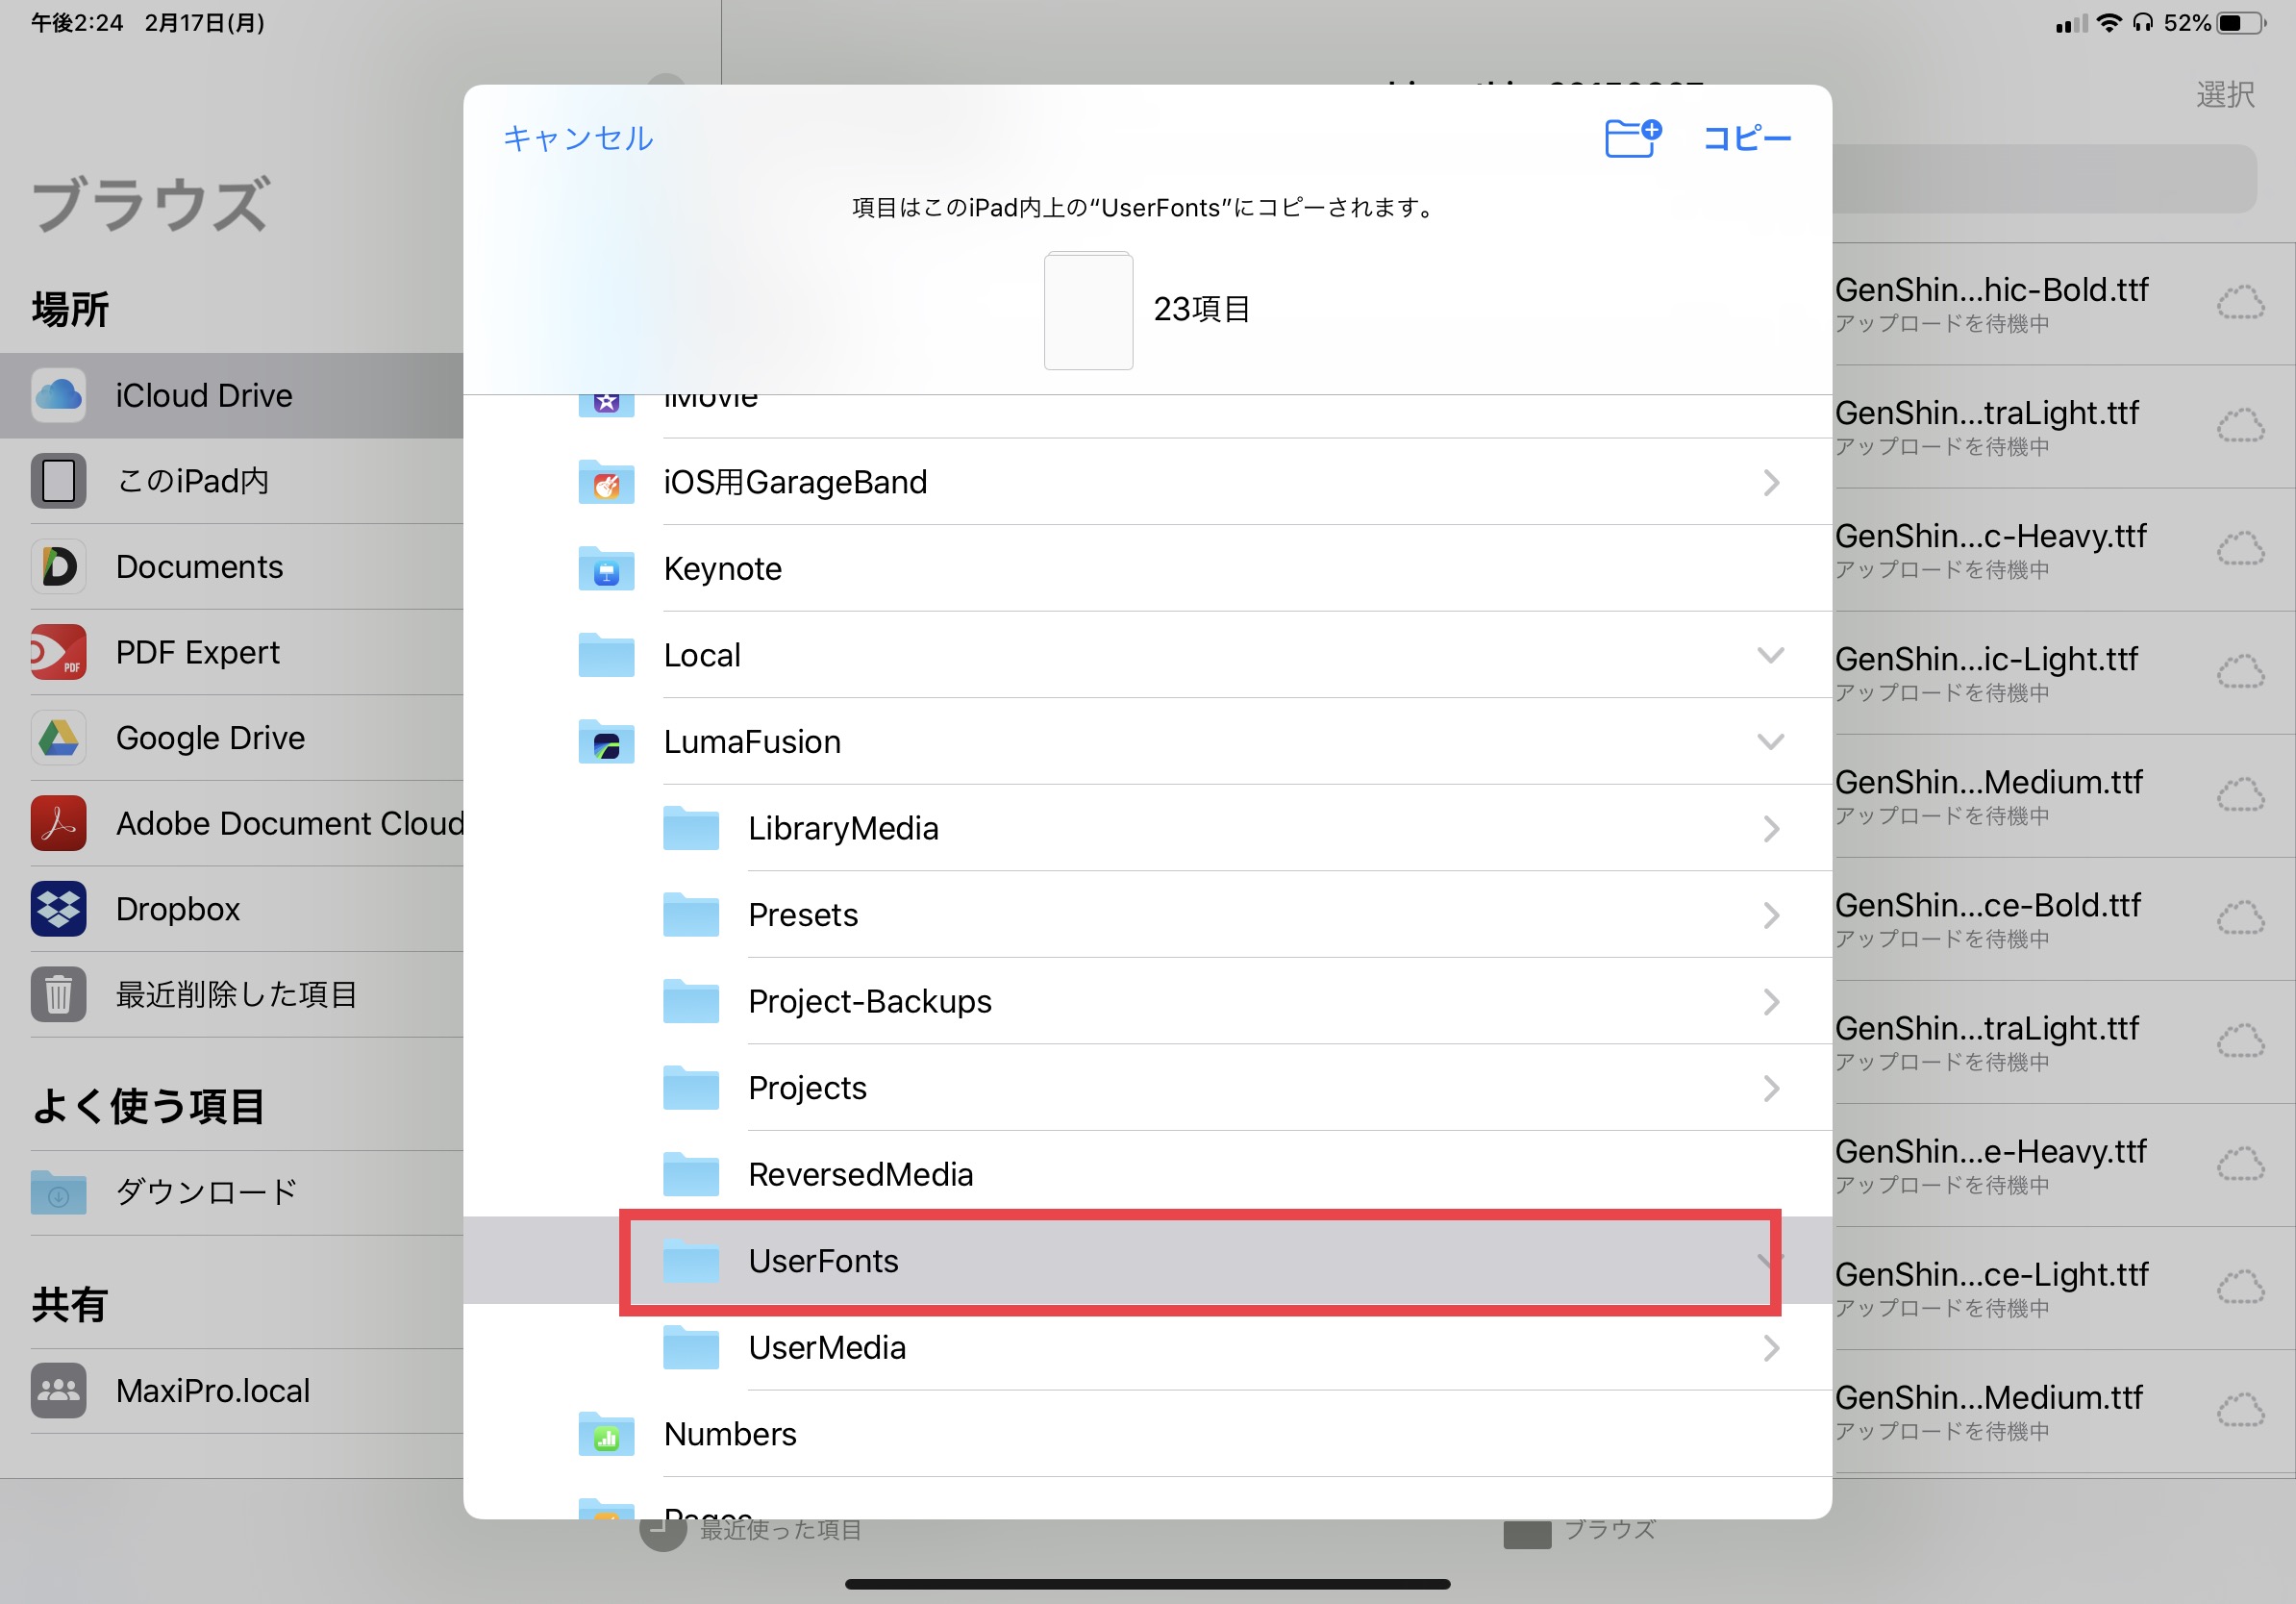Expand the UserMedia folder chevron
Screen dimensions: 2296x1604
point(1770,1348)
